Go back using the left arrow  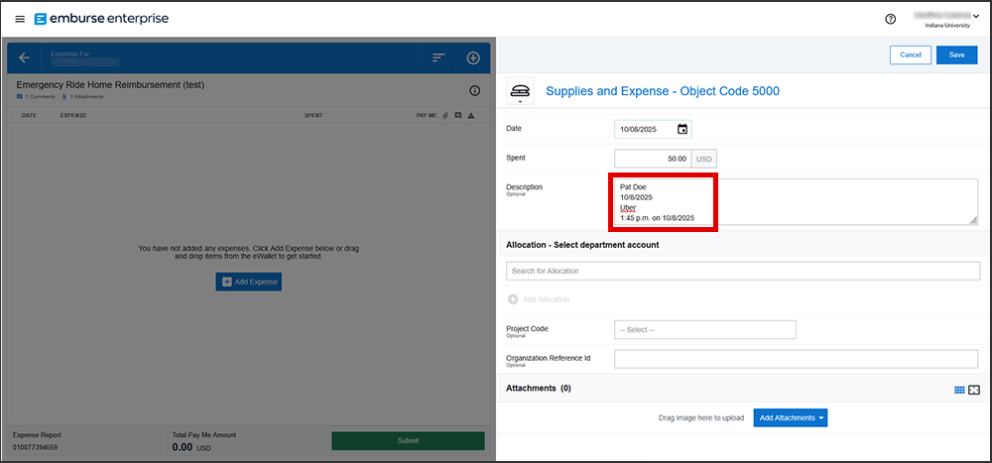[x=24, y=58]
